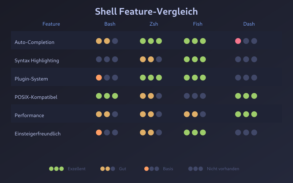This screenshot has width=293, height=183.
Task: Click Fish POSIX-Kompatibel rating dots
Action: tap(195, 96)
